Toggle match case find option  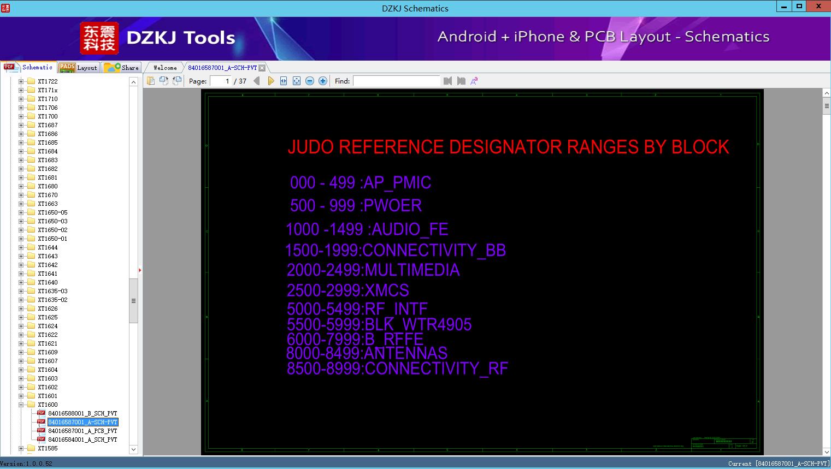point(474,81)
